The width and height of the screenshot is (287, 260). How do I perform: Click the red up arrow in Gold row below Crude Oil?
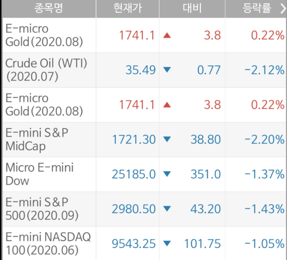tap(167, 105)
